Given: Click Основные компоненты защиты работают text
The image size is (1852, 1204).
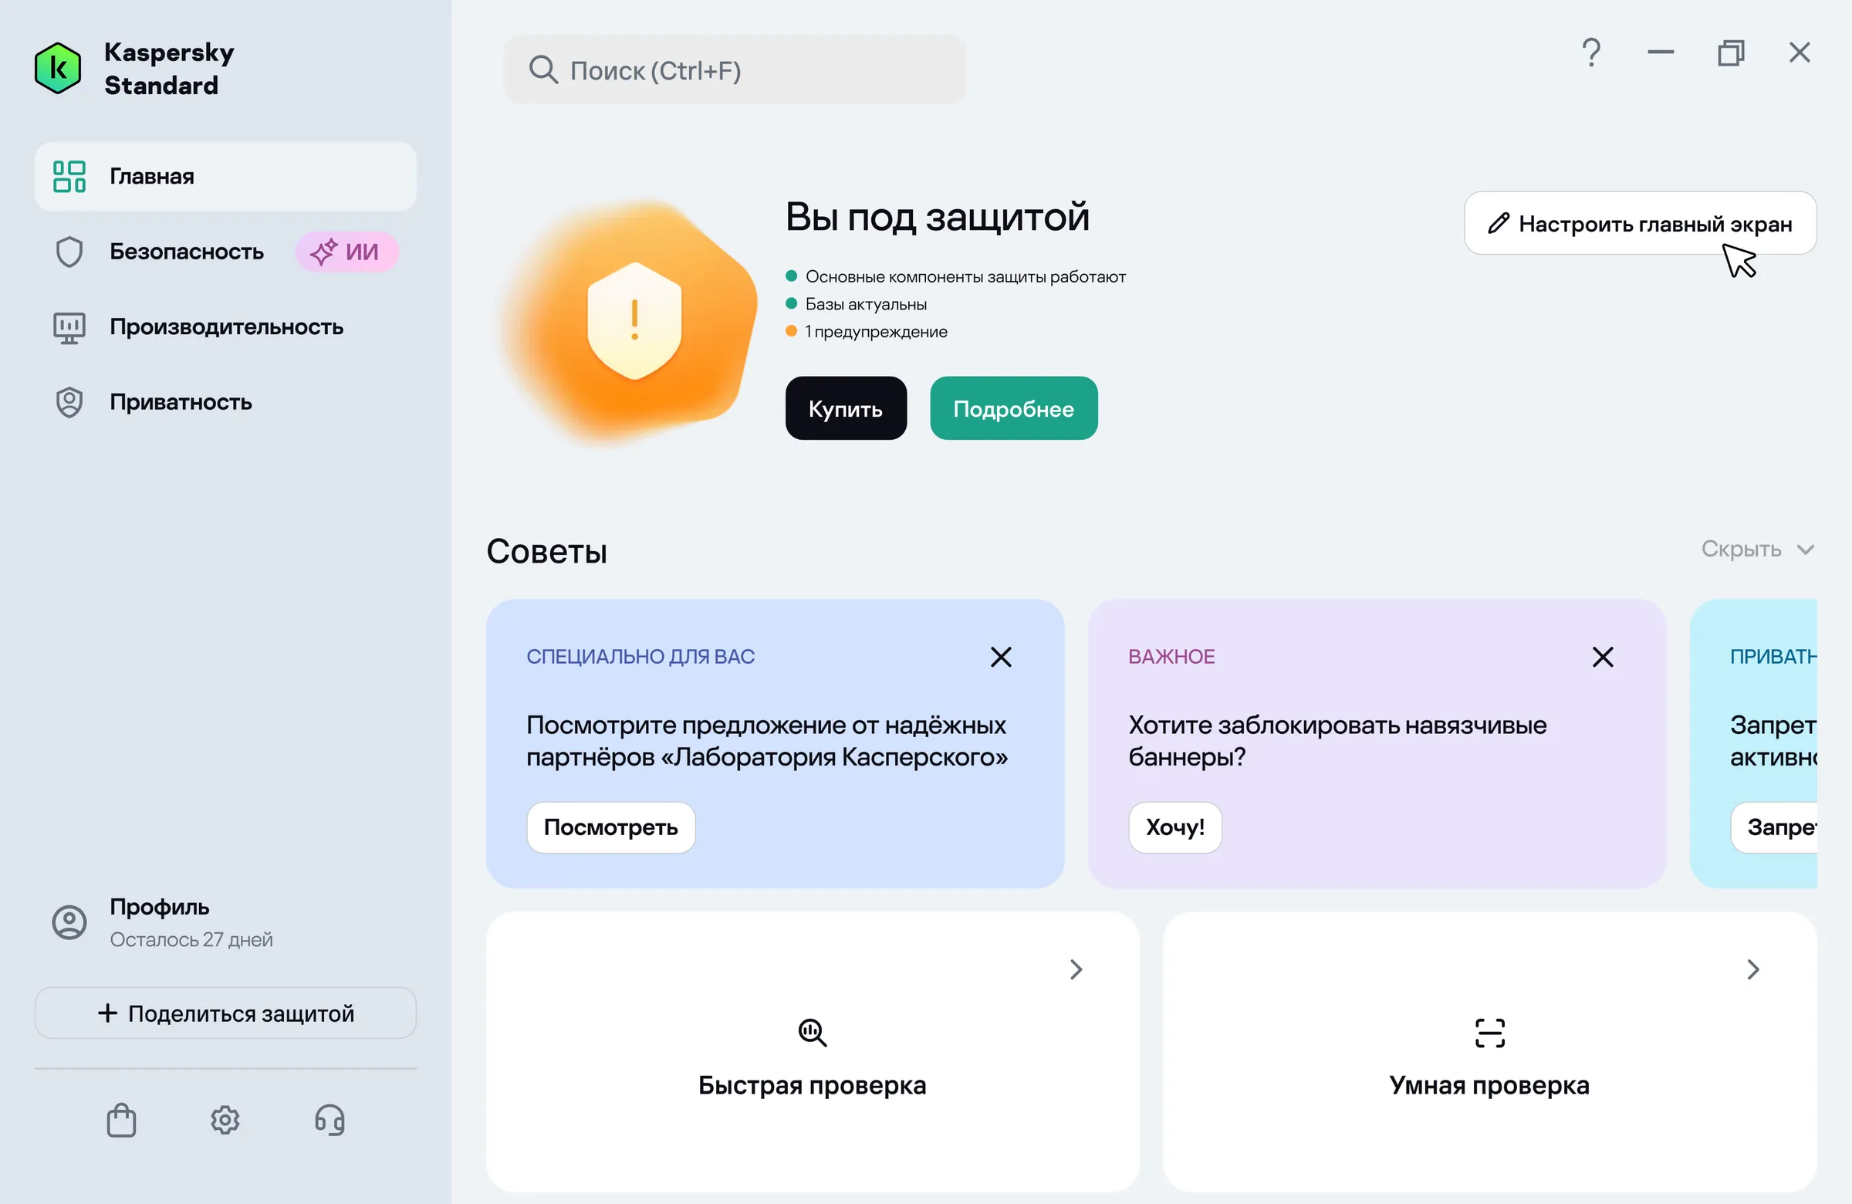Looking at the screenshot, I should [x=965, y=277].
